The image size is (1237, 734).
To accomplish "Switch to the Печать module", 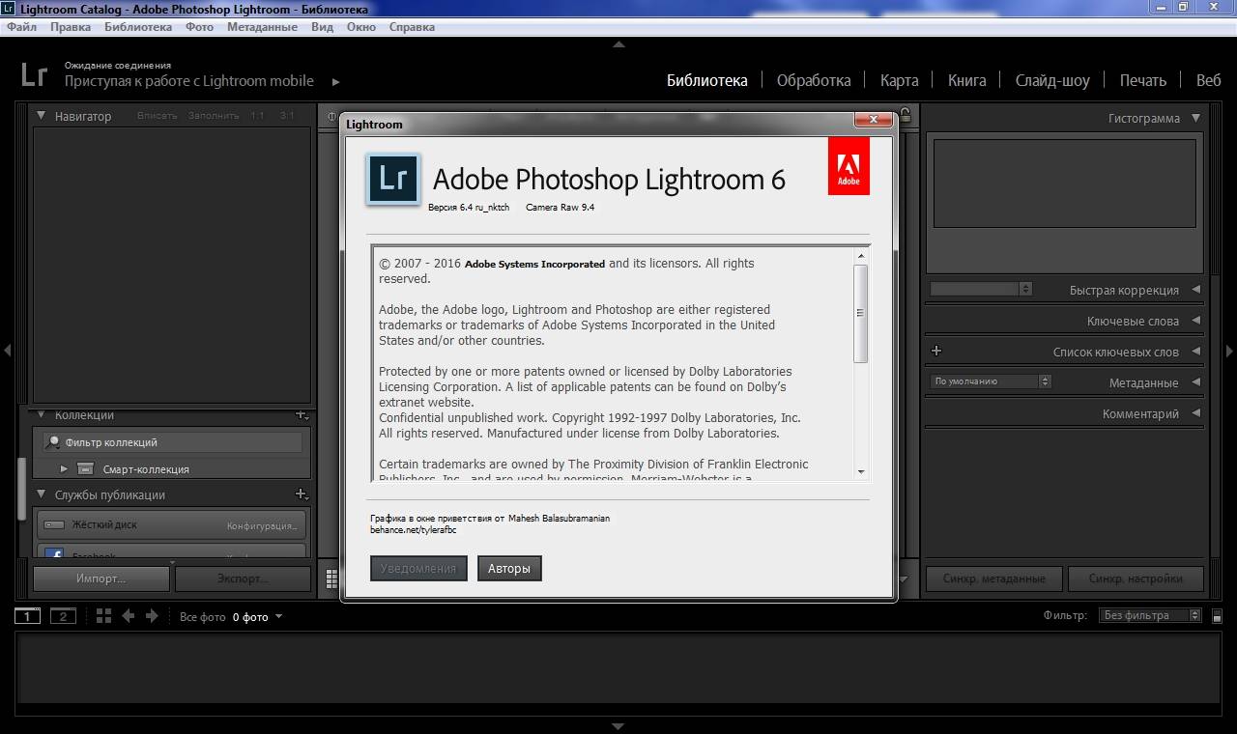I will click(1143, 80).
